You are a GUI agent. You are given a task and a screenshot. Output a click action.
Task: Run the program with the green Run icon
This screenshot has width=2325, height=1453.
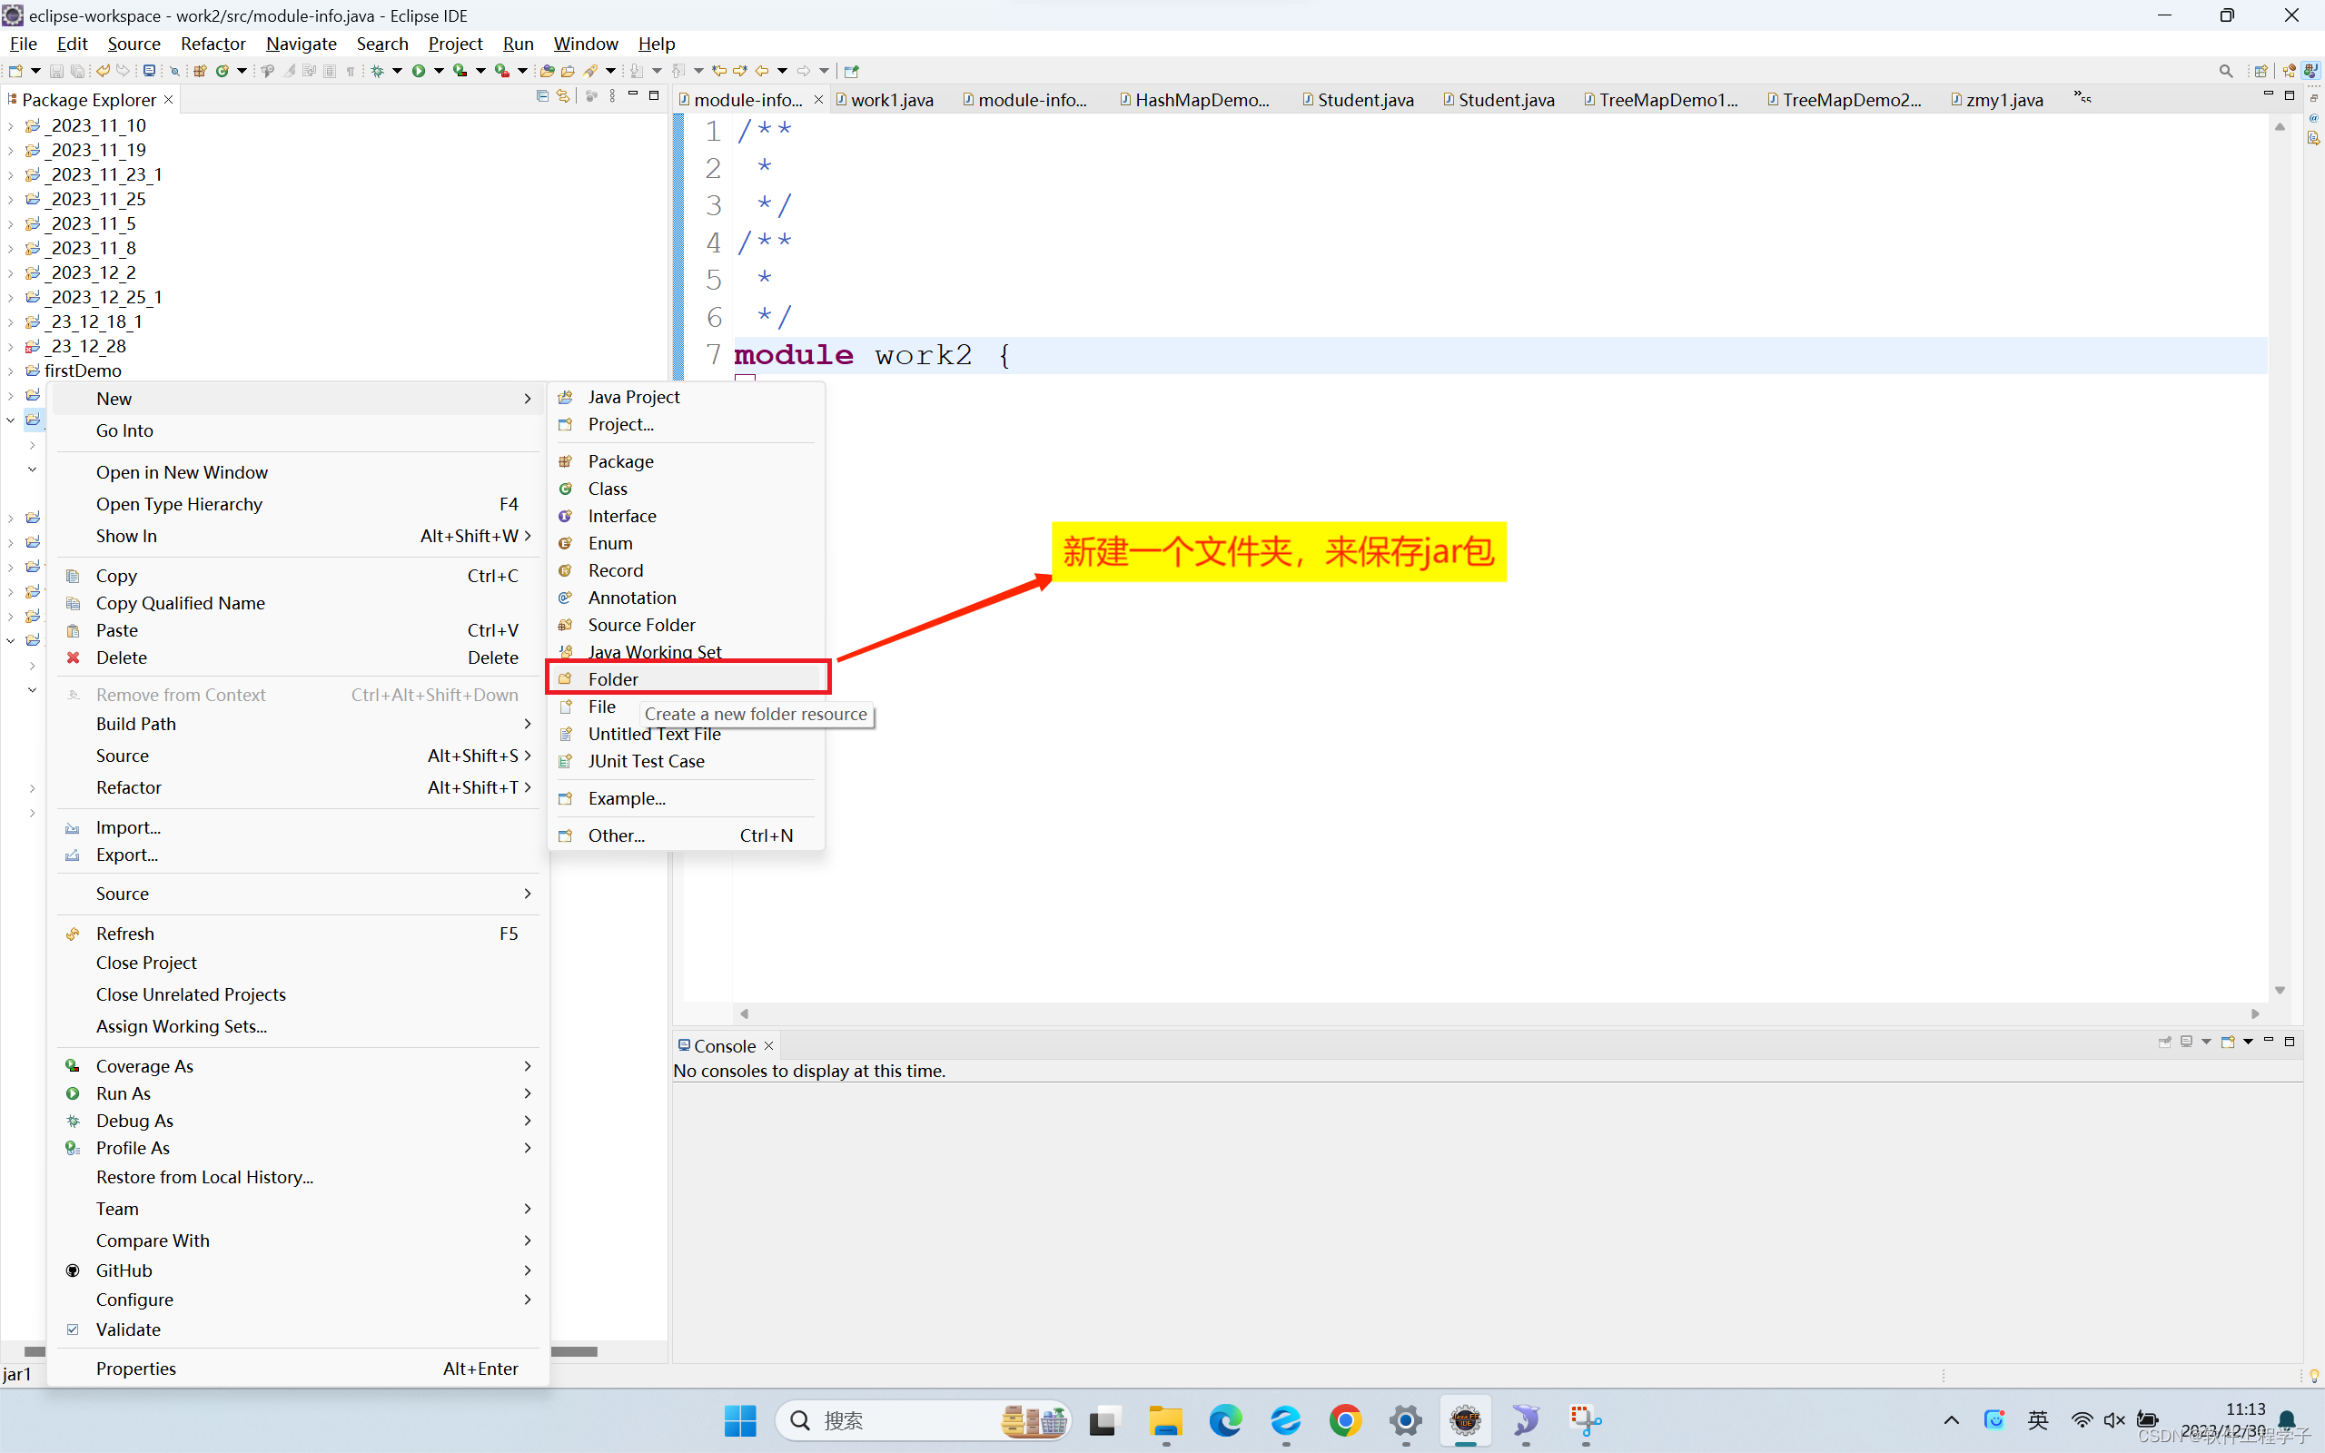point(419,70)
